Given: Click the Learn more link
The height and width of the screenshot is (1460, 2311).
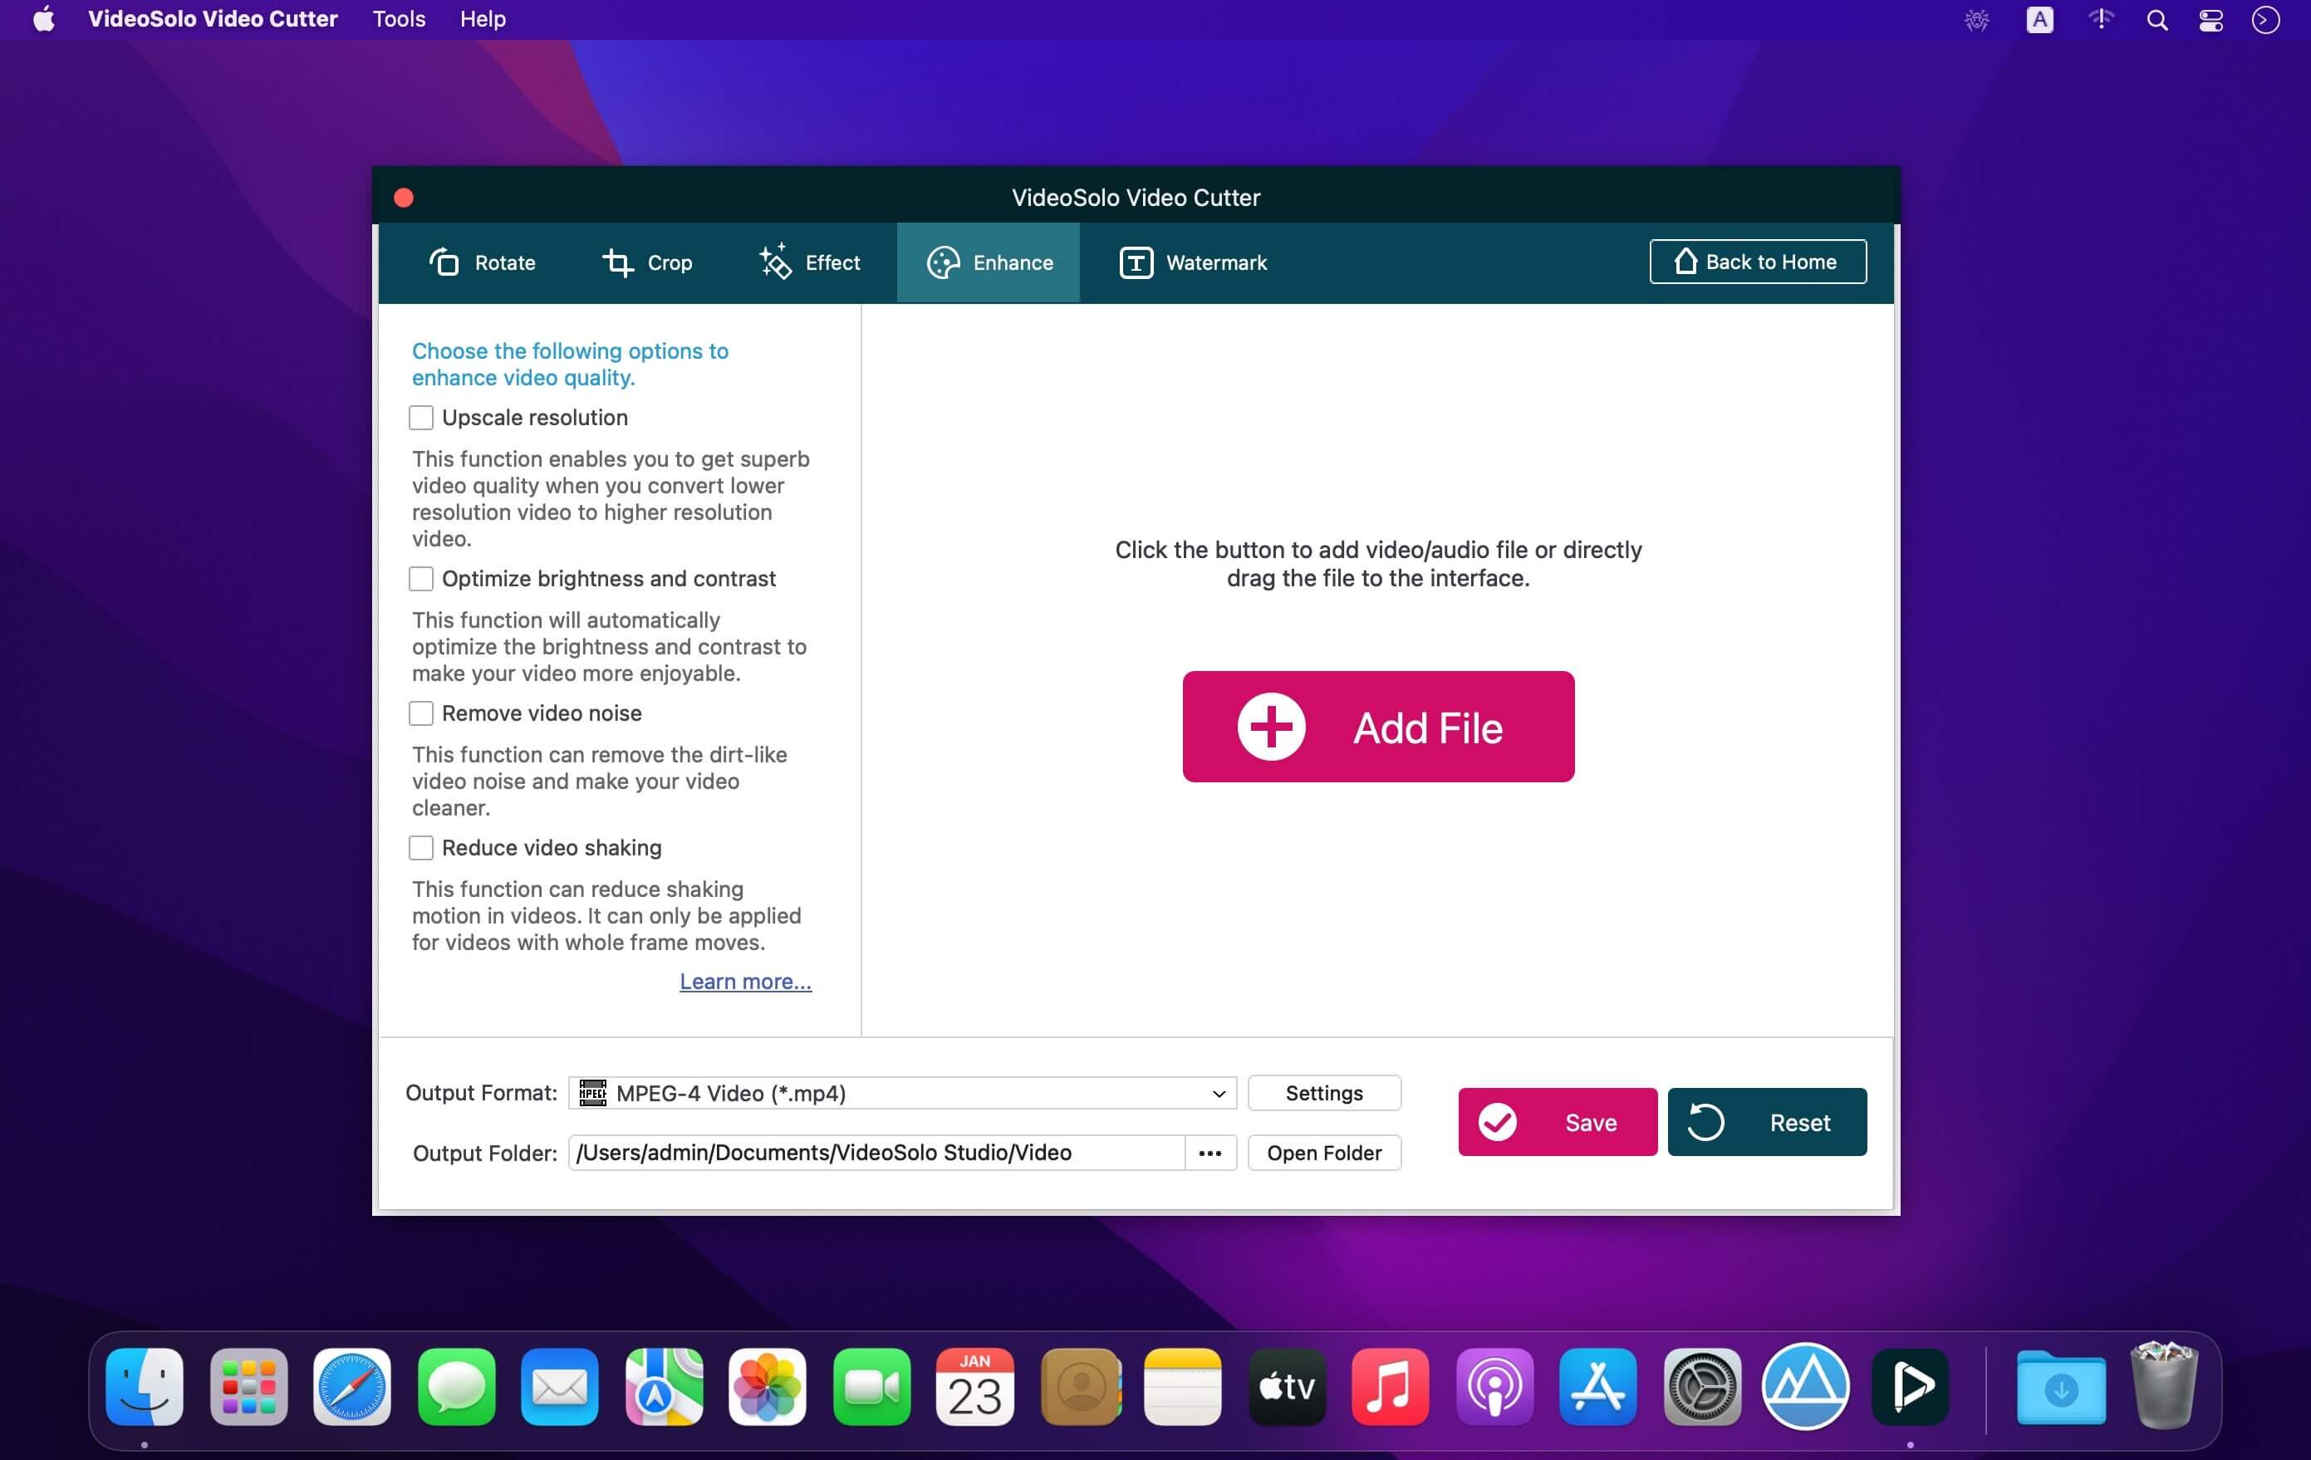Looking at the screenshot, I should (x=743, y=981).
